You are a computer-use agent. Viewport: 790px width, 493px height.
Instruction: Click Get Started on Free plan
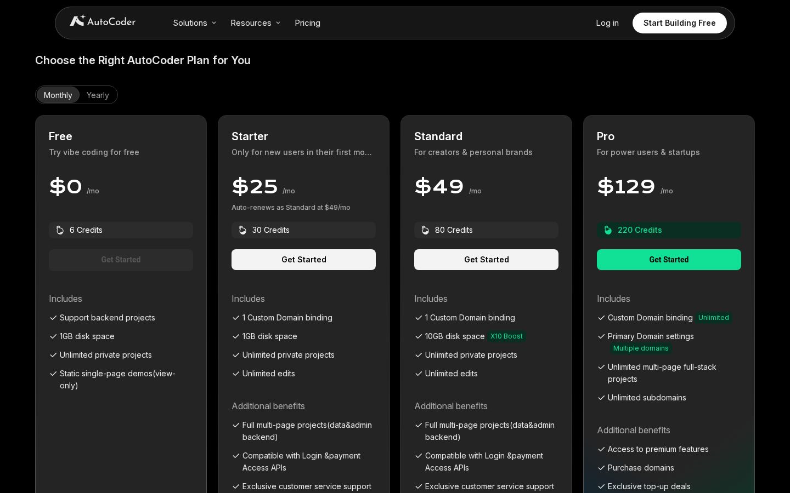tap(121, 260)
